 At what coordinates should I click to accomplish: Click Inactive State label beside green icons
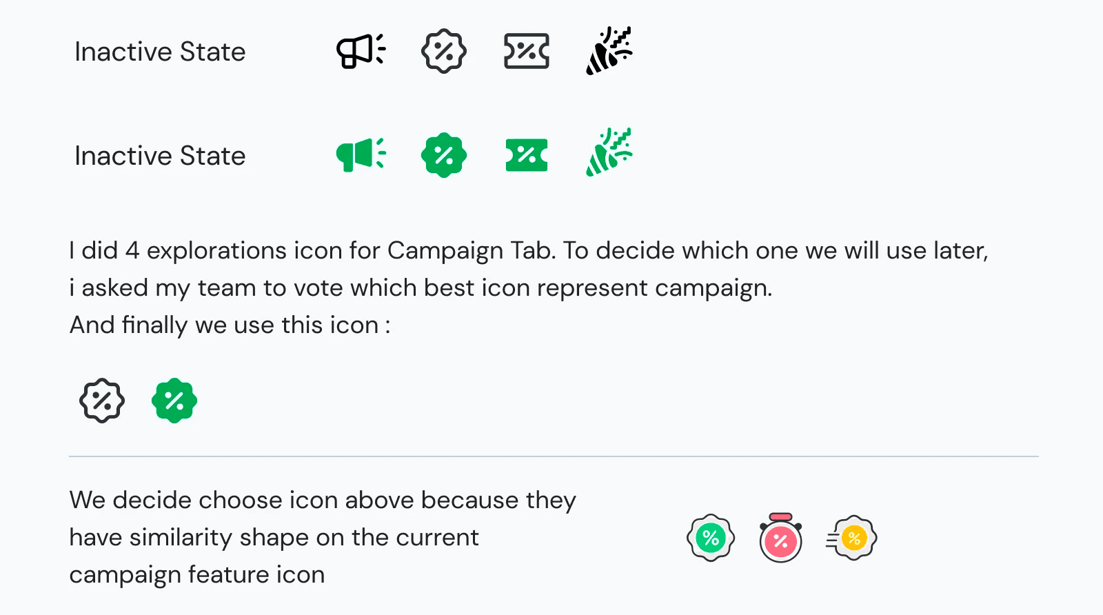pos(160,156)
